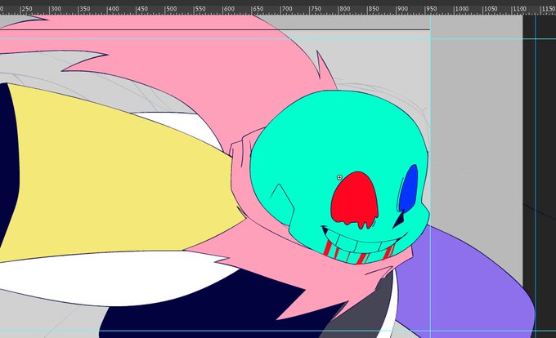This screenshot has height=338, width=556.
Task: Click the 1100 mark on the top ruler
Action: point(519,9)
